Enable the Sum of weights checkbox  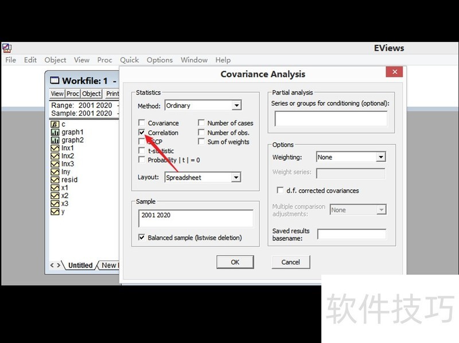pos(201,142)
